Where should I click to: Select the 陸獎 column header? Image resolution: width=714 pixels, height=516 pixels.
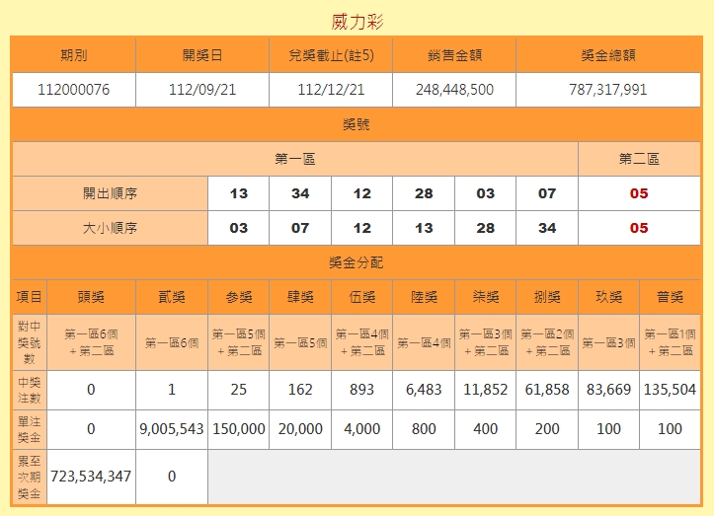424,297
